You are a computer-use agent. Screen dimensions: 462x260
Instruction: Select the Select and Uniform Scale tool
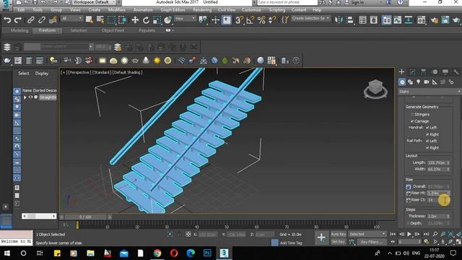tap(157, 20)
